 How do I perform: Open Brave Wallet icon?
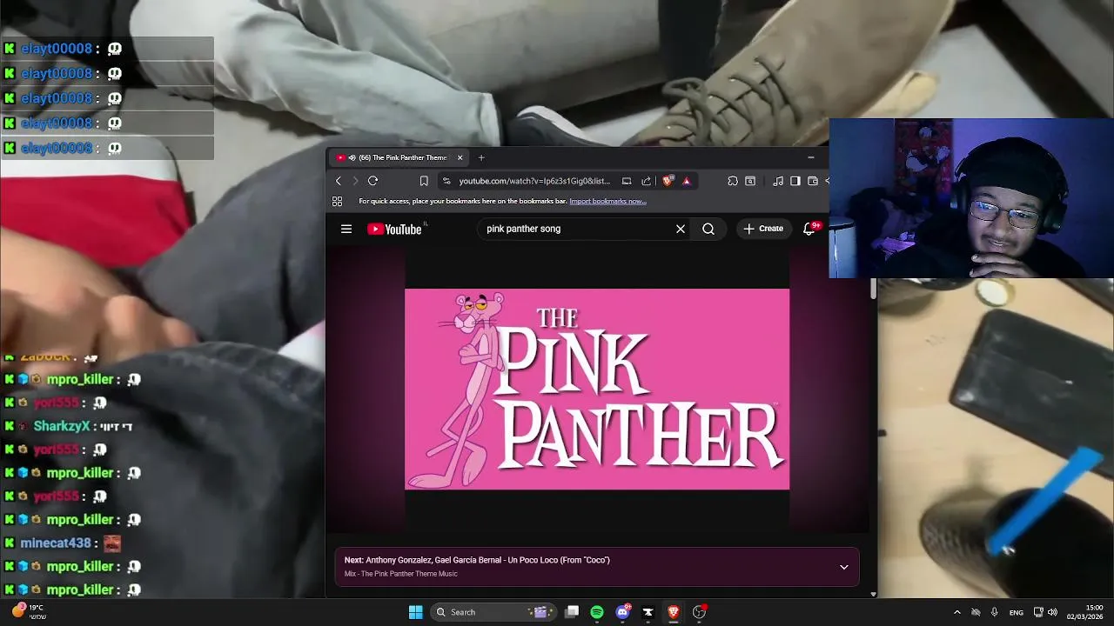coord(813,181)
